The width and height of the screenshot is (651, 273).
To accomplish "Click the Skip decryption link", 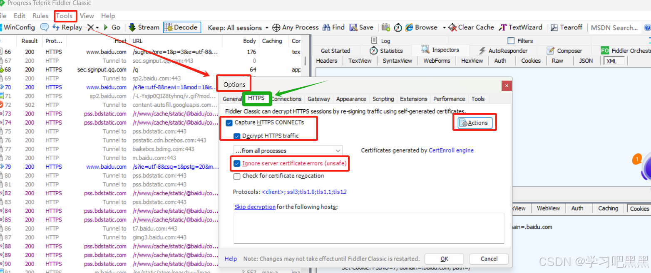I will (255, 207).
